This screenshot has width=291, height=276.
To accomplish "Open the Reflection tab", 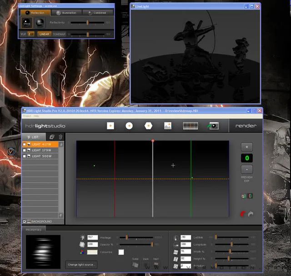I will (35, 13).
